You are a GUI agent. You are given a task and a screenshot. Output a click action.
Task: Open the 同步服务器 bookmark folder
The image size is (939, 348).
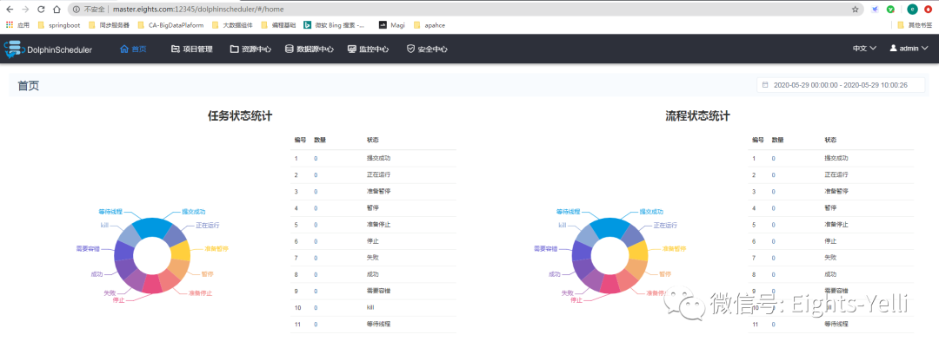(x=109, y=25)
